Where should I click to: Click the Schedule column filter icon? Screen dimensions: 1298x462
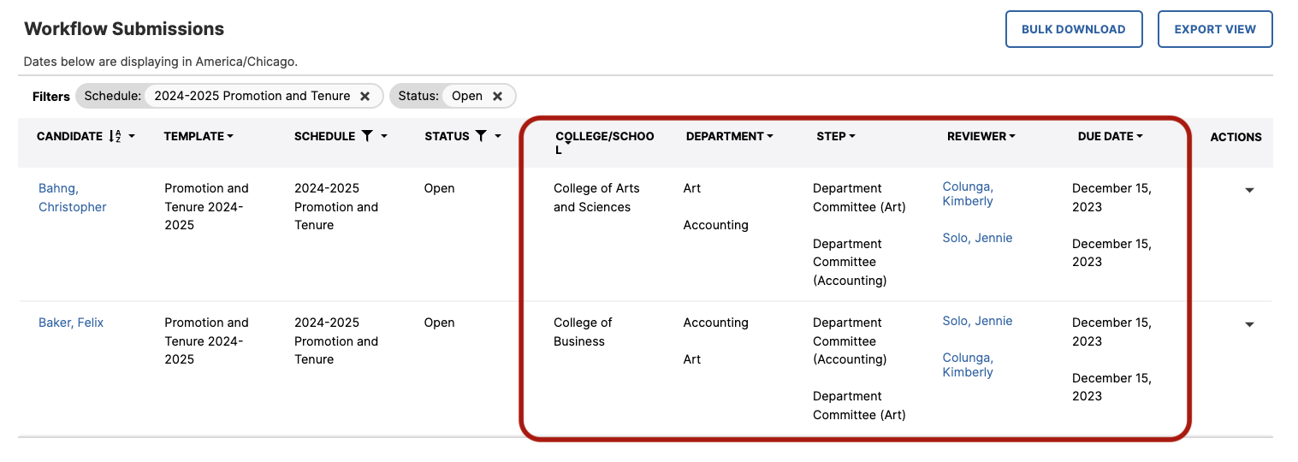(367, 136)
